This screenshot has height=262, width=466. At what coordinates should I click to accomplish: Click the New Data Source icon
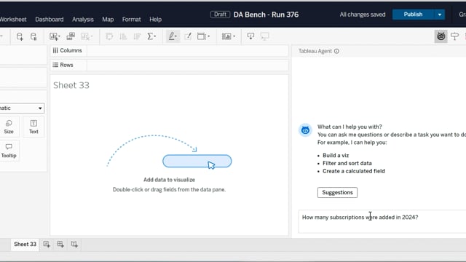(x=20, y=36)
